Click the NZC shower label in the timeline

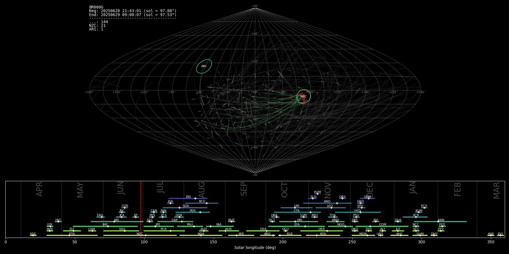[x=140, y=234]
